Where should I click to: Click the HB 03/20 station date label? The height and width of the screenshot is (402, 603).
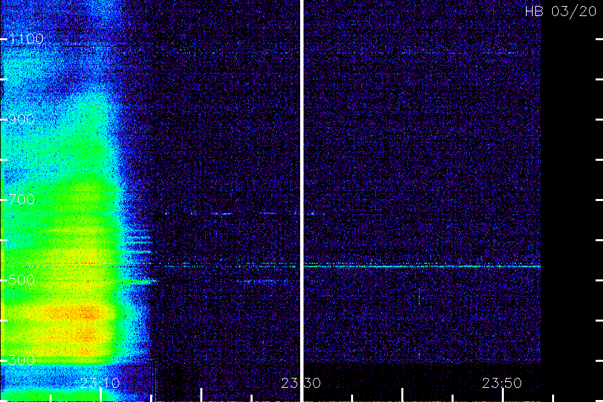click(561, 11)
